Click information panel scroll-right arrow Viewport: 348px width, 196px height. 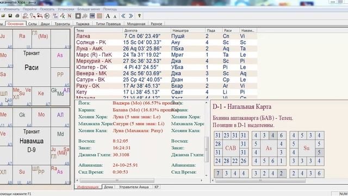[x=202, y=180]
